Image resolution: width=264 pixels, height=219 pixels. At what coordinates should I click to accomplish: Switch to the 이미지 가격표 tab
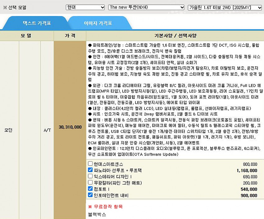pos(98,23)
